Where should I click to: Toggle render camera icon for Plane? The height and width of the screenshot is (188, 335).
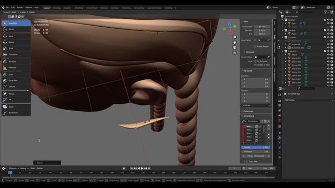(331, 33)
